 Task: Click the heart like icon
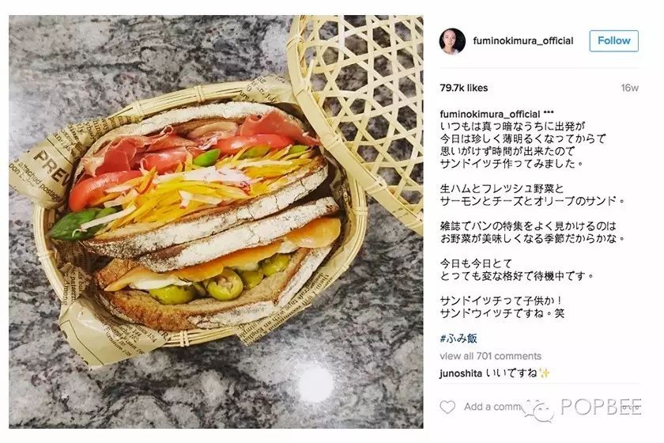click(447, 407)
